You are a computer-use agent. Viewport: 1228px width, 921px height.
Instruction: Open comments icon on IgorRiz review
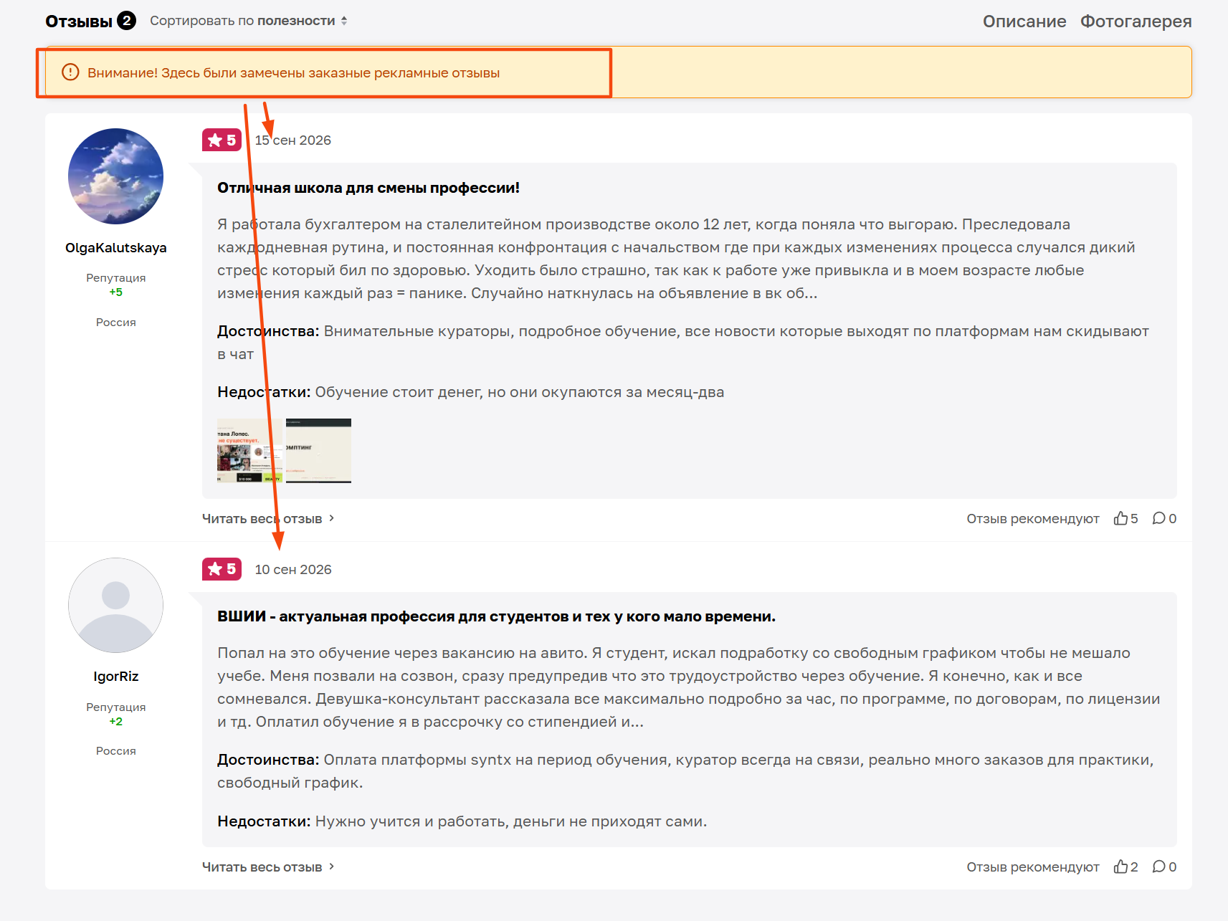tap(1158, 867)
